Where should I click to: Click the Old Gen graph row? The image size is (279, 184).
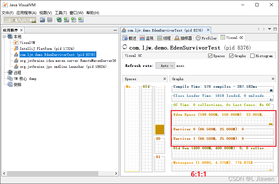point(222,153)
